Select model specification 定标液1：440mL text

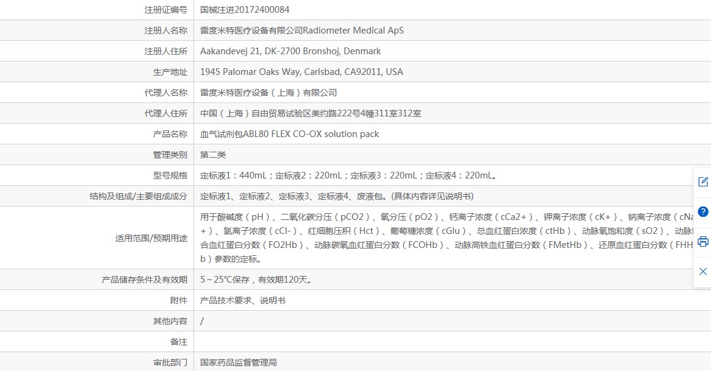point(234,175)
